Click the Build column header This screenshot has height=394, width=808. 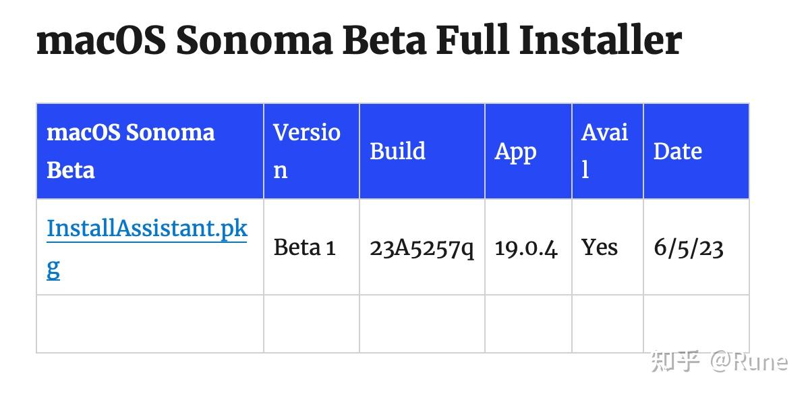(397, 151)
